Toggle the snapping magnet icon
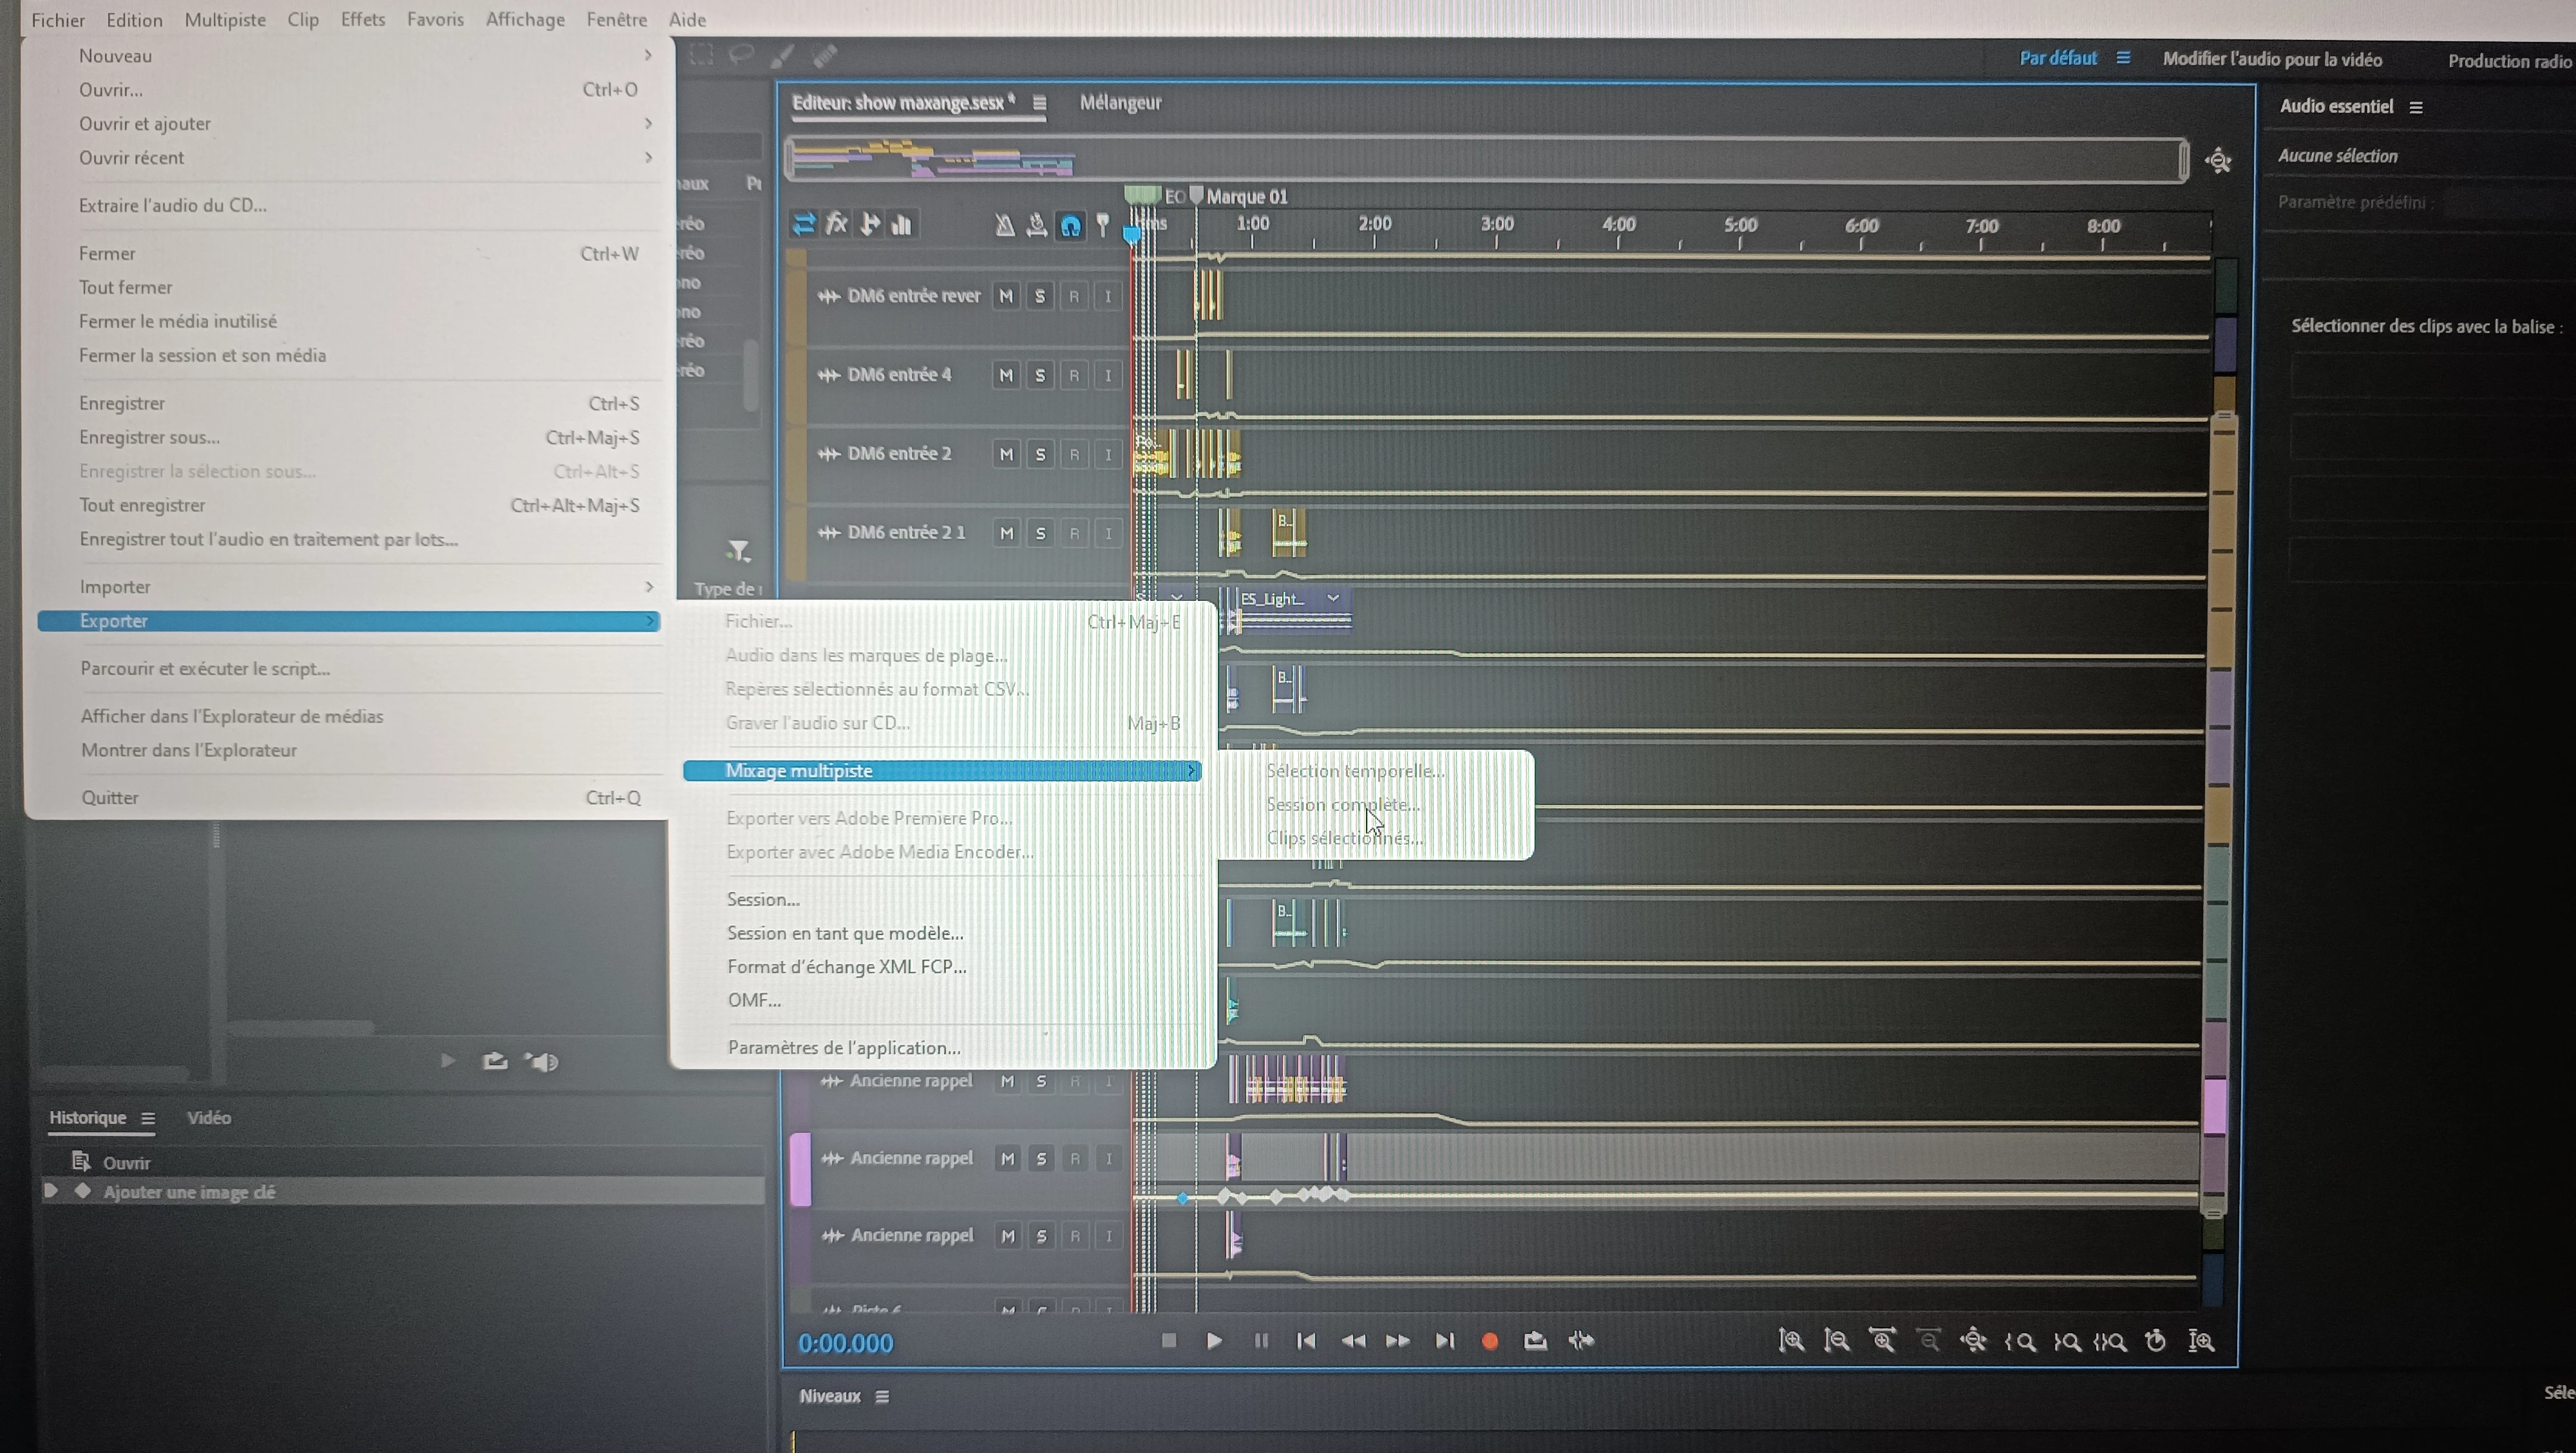Screen dimensions: 2576x1453 (x=1070, y=226)
